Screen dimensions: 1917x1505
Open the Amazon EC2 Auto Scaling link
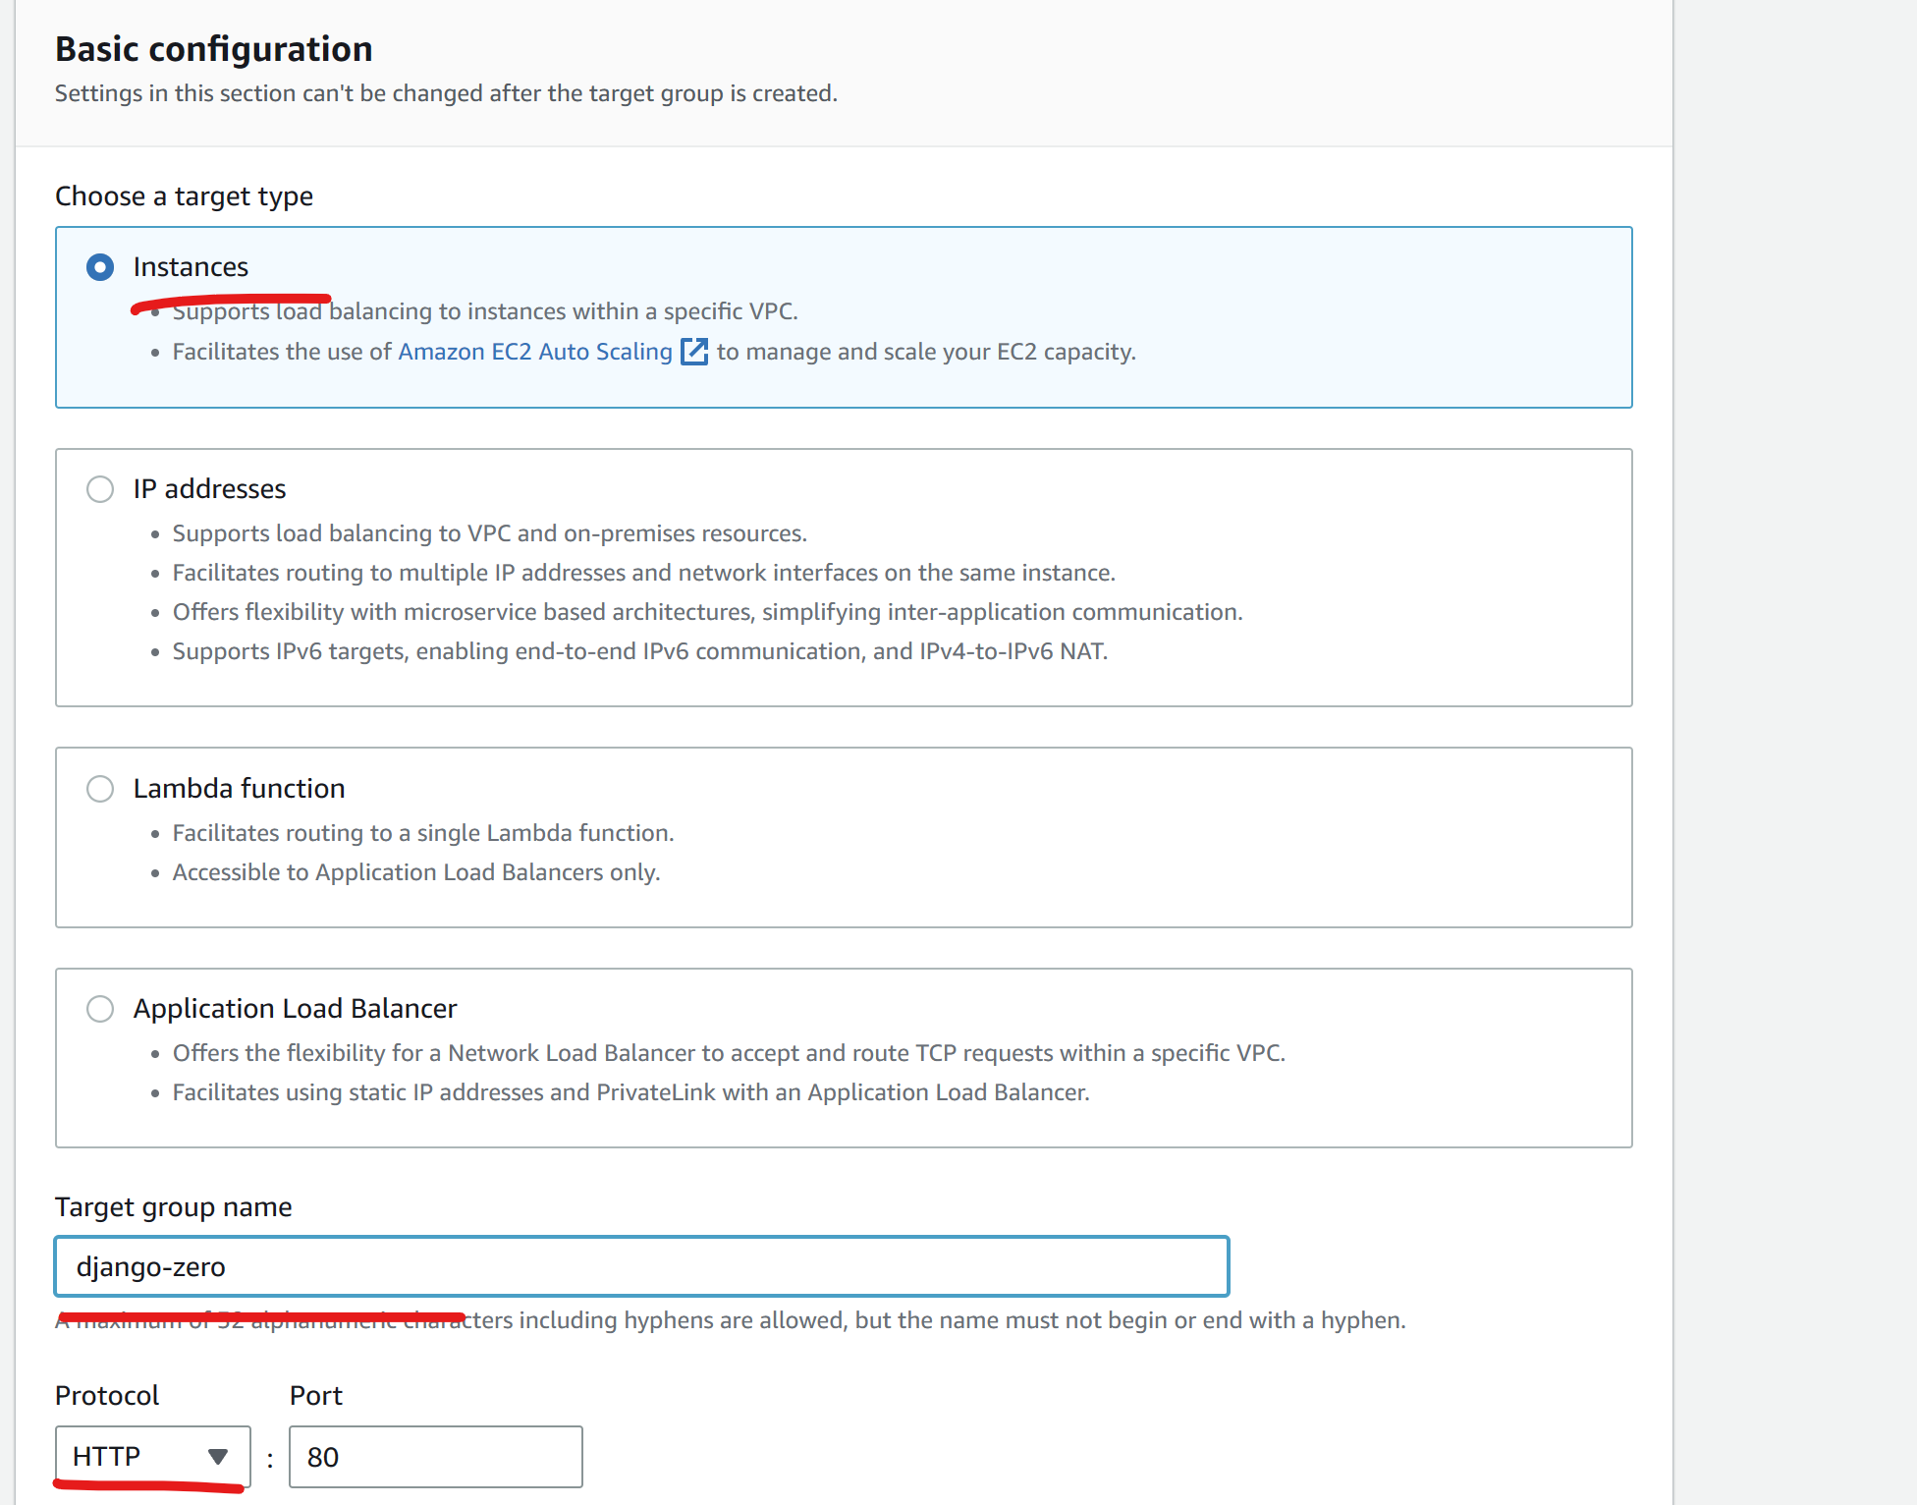pyautogui.click(x=535, y=352)
